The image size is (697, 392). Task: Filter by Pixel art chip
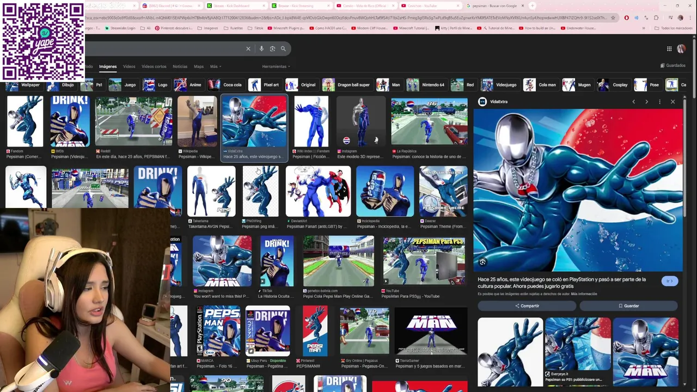264,85
